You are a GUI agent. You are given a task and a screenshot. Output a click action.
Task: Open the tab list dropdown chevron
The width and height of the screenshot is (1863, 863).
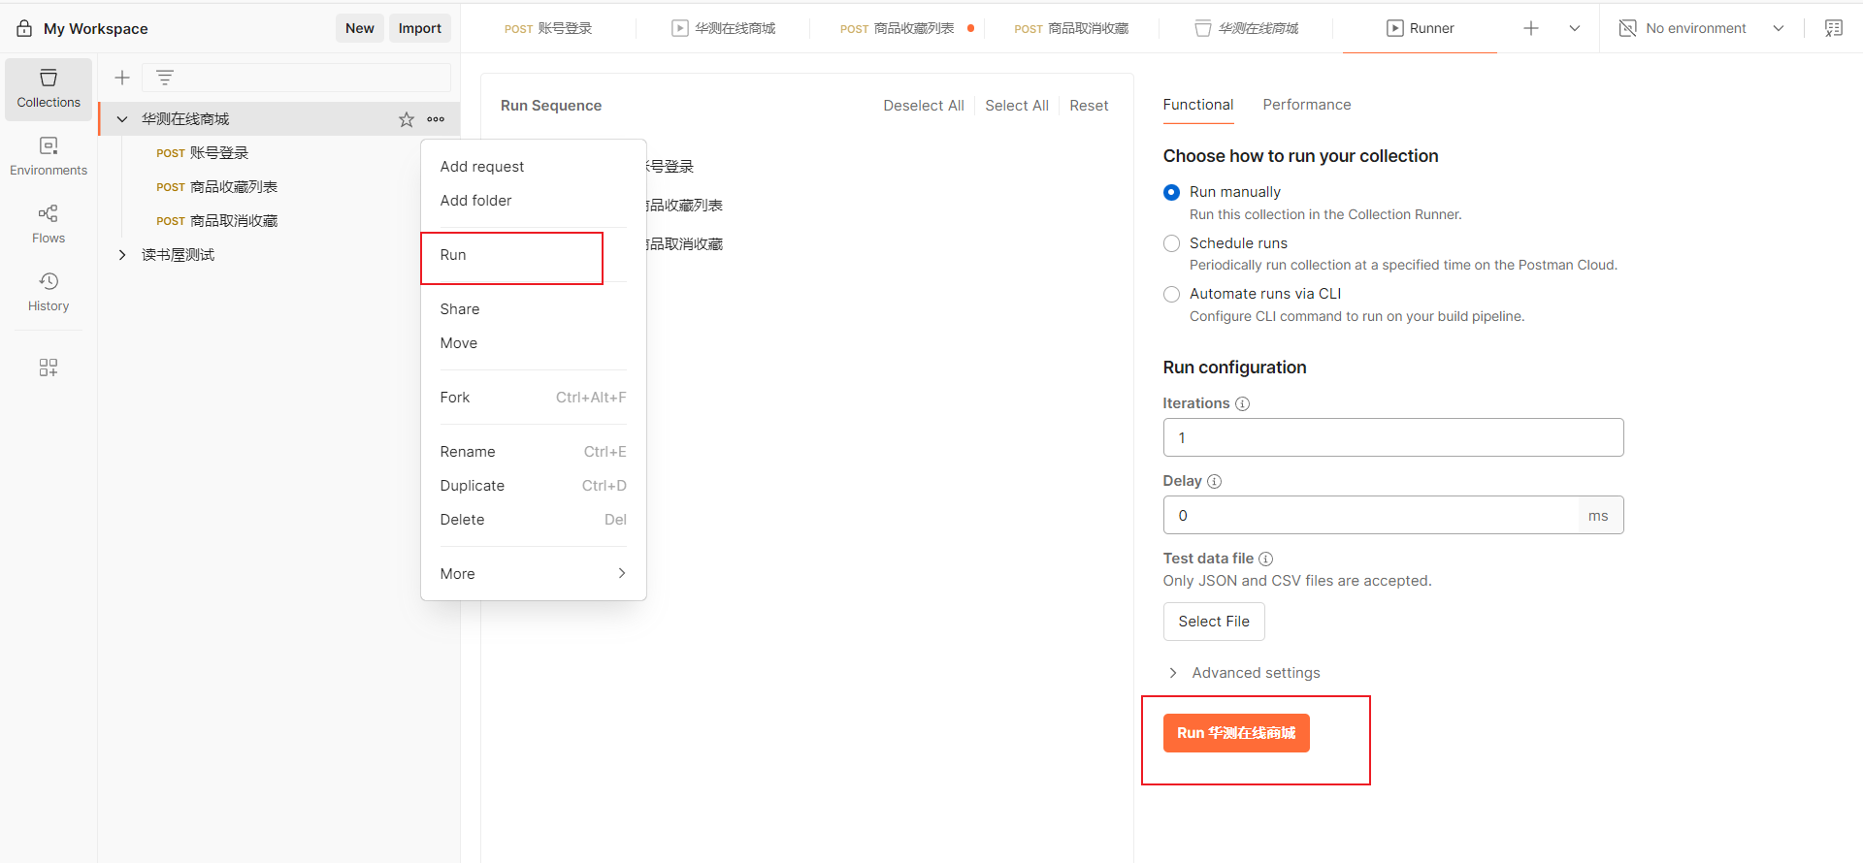[1574, 28]
